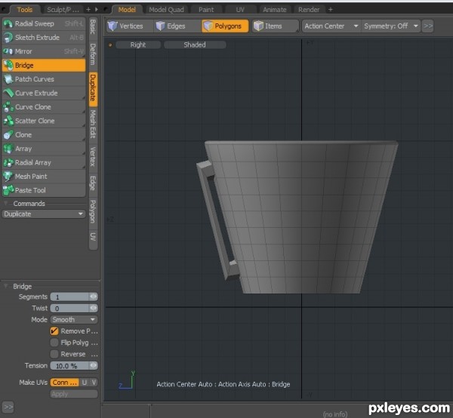Open the Basic vertical tab
The width and height of the screenshot is (453, 418).
click(93, 26)
